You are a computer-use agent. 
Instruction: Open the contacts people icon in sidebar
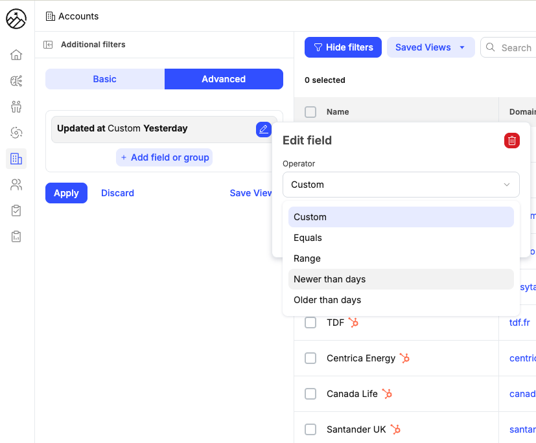coord(16,185)
